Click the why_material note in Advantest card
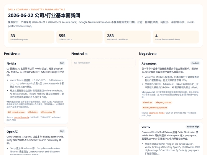 pyautogui.click(x=170, y=95)
